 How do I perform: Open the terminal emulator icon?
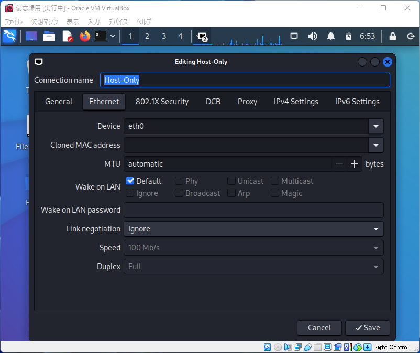101,36
